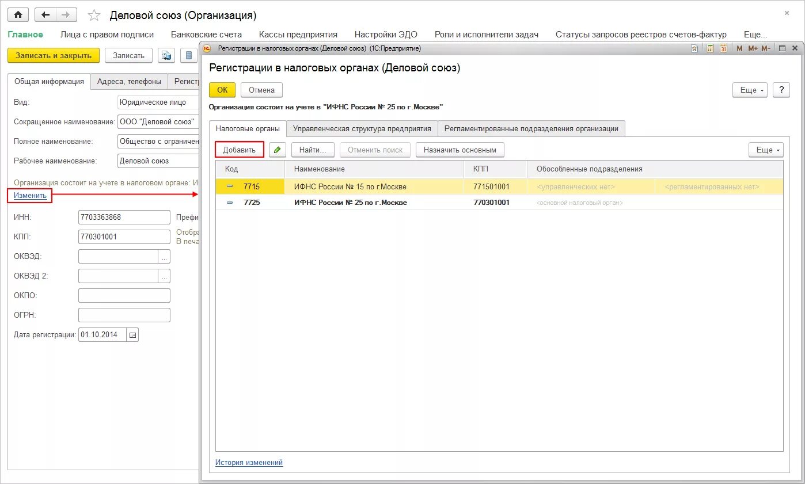The image size is (805, 484).
Task: Click Записать и закрыть button
Action: (54, 55)
